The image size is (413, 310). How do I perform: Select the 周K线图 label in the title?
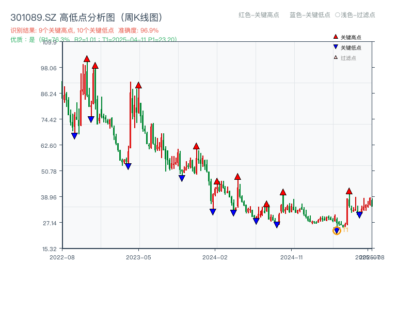pos(139,16)
